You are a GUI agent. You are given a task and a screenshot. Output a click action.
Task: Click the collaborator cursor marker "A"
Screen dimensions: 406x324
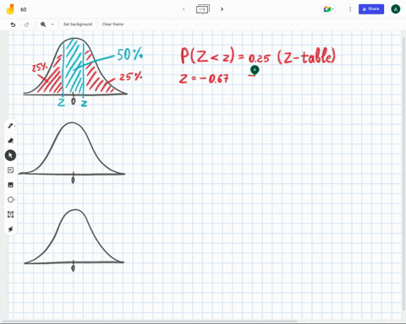(x=255, y=70)
